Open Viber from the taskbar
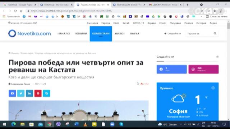The height and width of the screenshot is (129, 230). (x=58, y=124)
